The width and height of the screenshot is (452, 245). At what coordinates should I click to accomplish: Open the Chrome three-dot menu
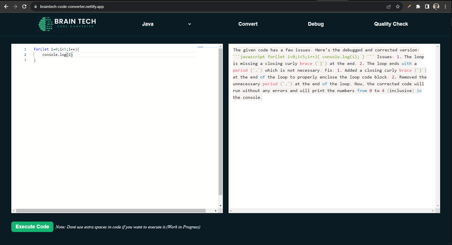pos(446,6)
